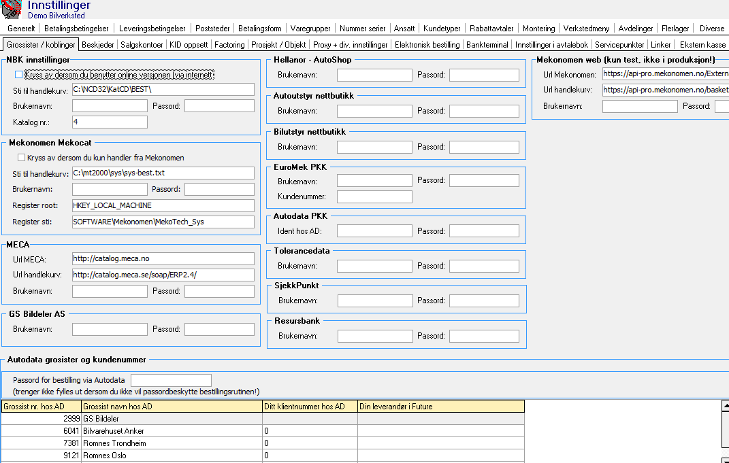Select the Factoring sub-tab
Viewport: 729px width, 463px height.
coord(229,45)
